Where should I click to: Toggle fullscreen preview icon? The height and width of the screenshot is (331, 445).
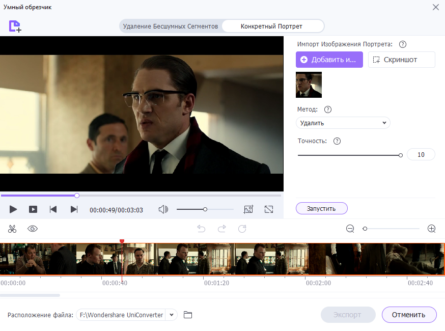[269, 209]
